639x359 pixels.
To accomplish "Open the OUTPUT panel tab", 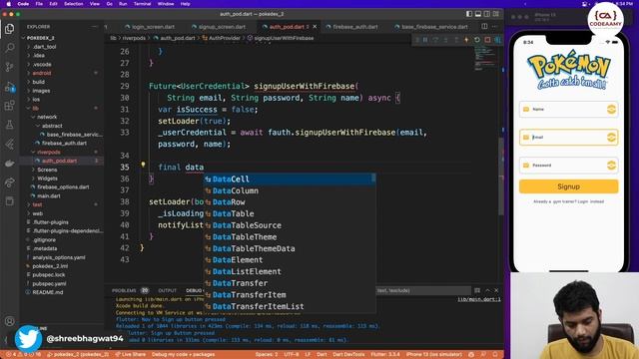I will pyautogui.click(x=167, y=290).
